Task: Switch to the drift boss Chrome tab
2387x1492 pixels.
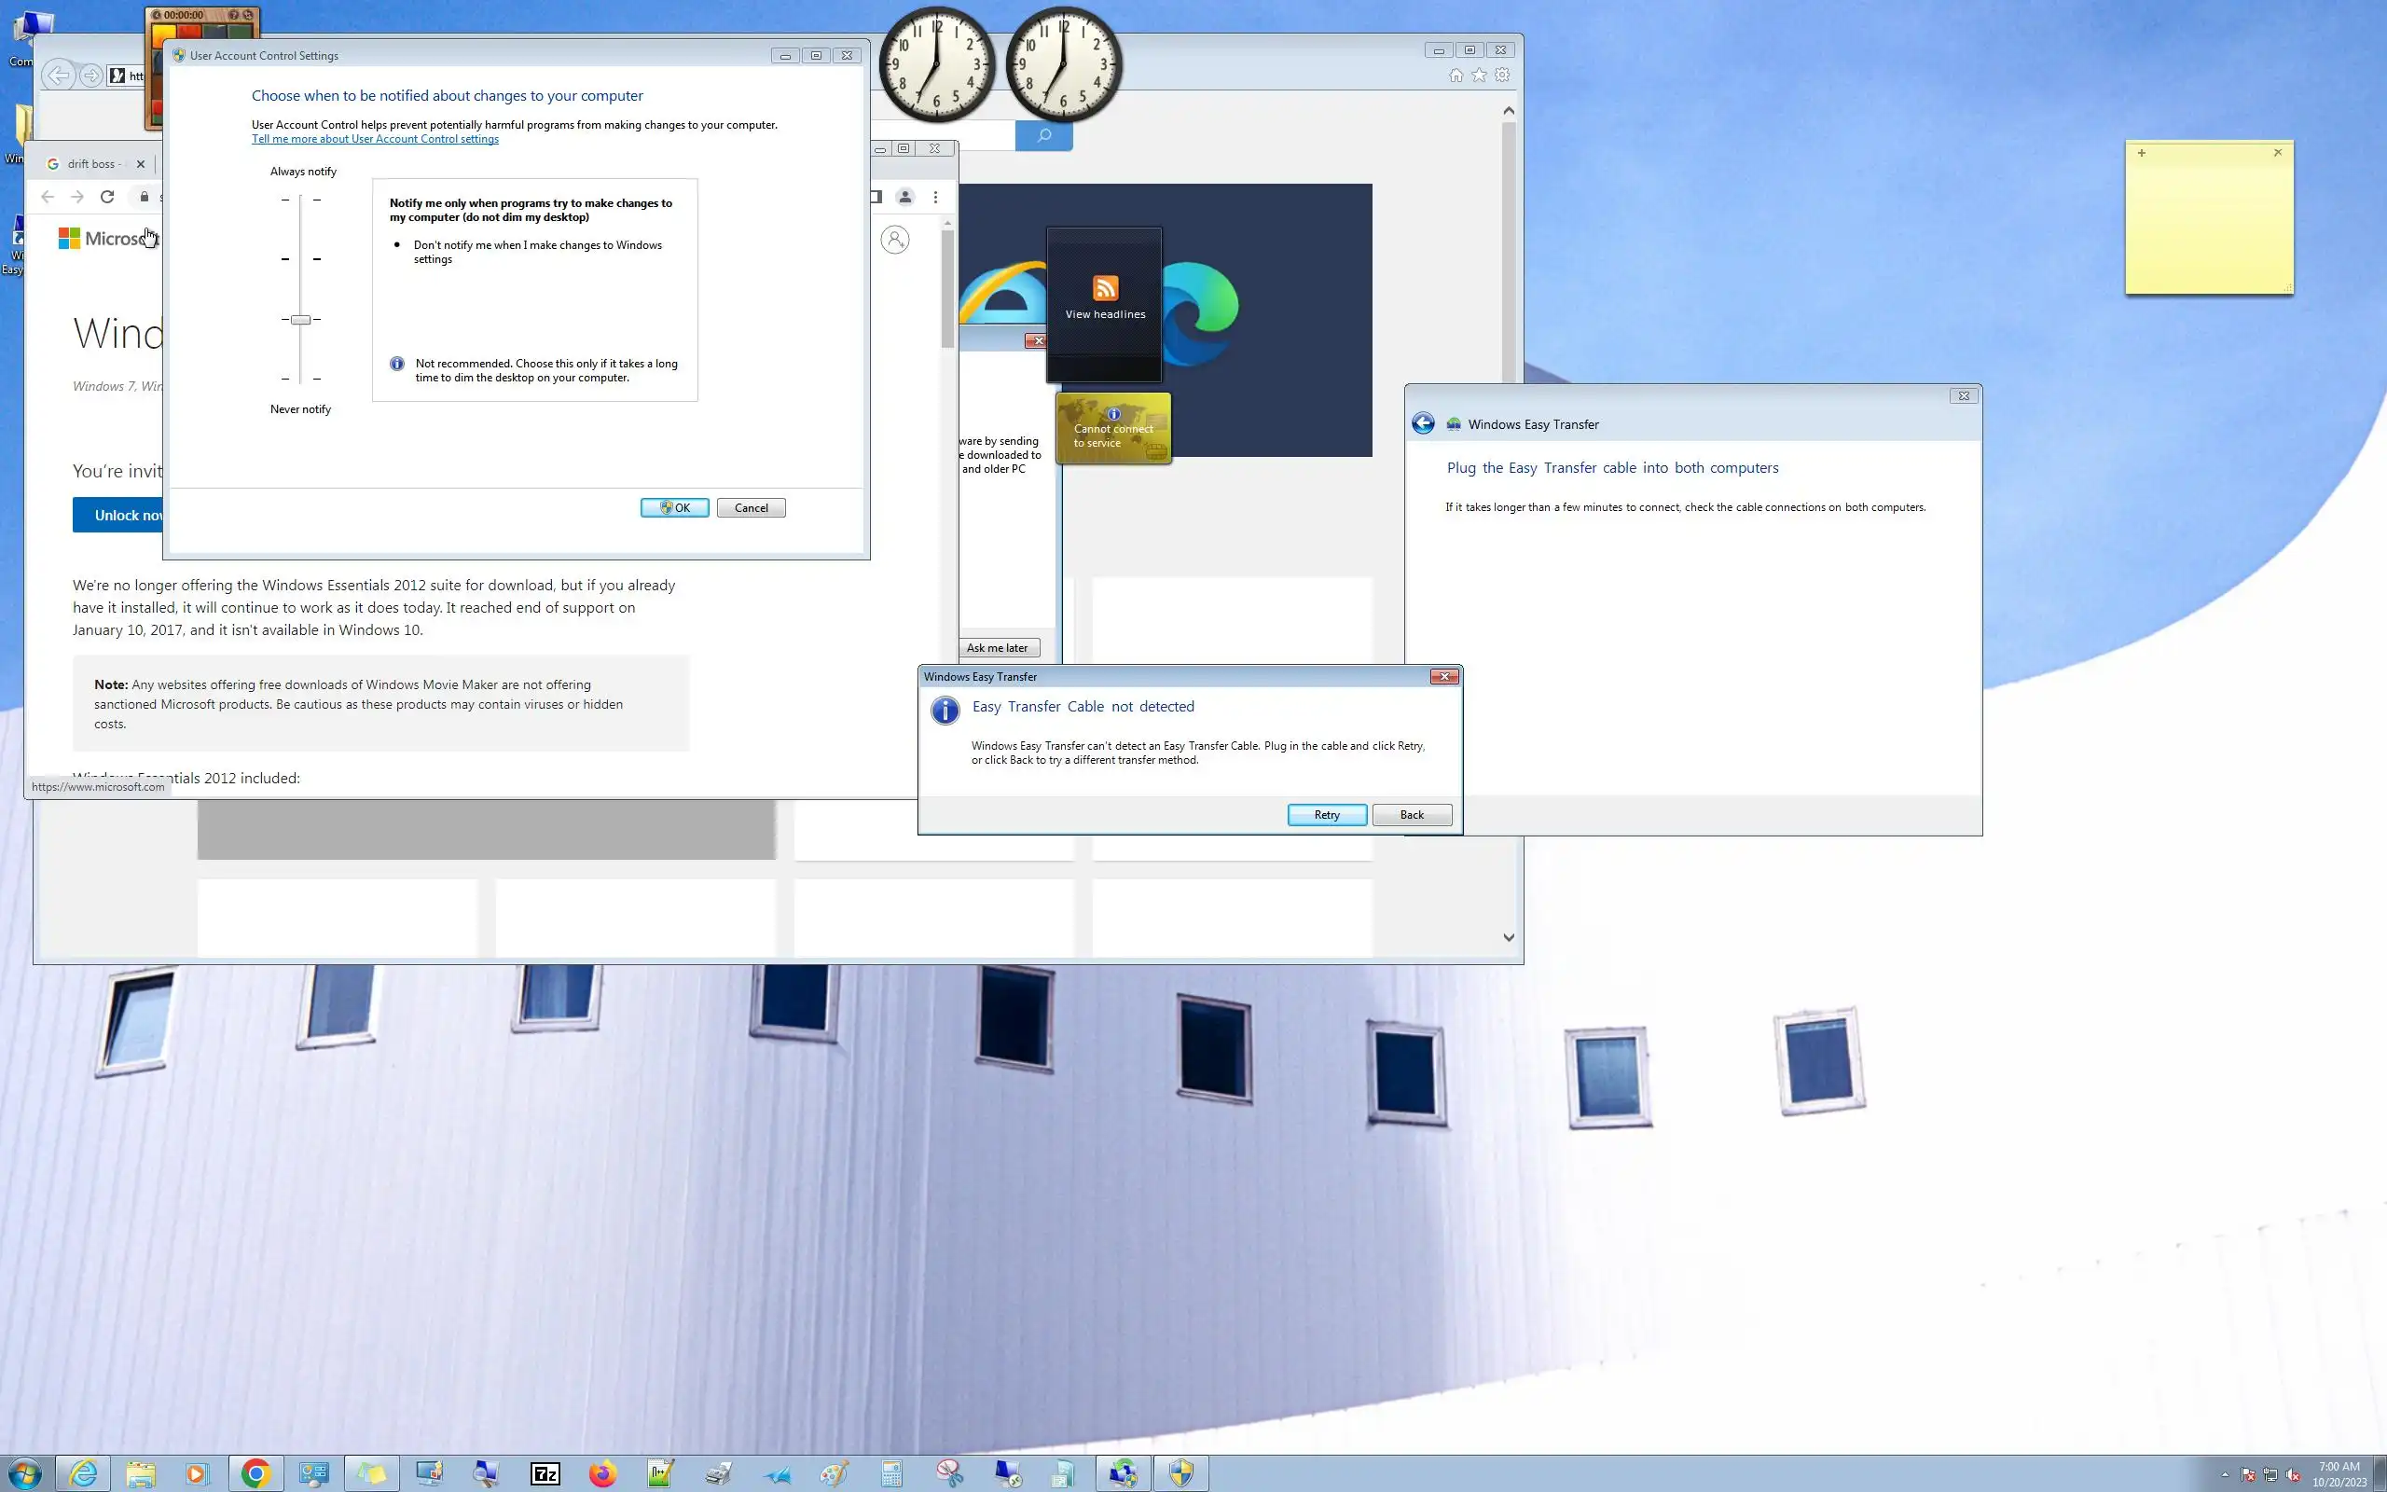Action: click(x=90, y=164)
